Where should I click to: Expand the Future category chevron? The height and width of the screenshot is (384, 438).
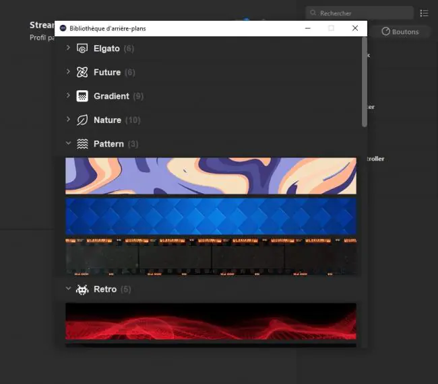[68, 72]
